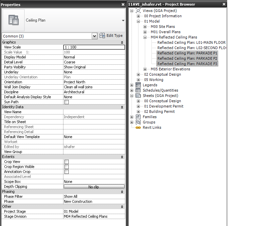Click the Display Model value Normal

point(94,57)
